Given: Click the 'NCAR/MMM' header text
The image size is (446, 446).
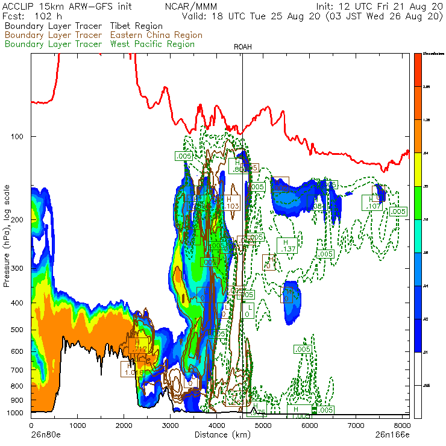Looking at the screenshot, I should [x=191, y=7].
